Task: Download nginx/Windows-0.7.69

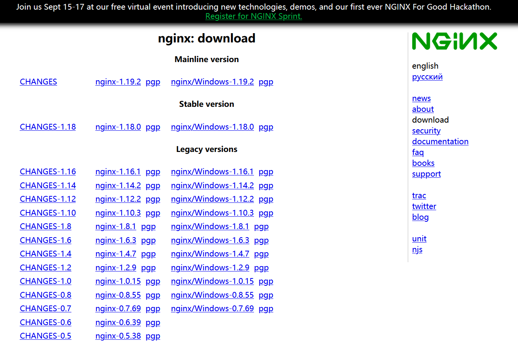Action: (x=212, y=309)
